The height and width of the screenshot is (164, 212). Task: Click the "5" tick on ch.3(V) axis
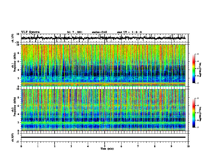[x=18, y=133]
